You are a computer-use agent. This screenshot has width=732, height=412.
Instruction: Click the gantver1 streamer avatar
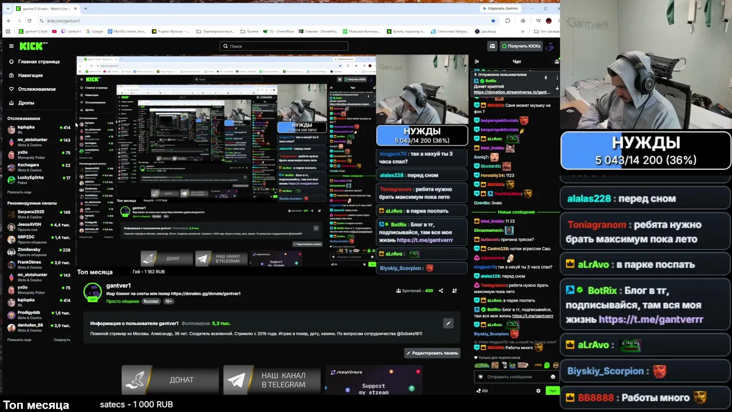tap(93, 292)
